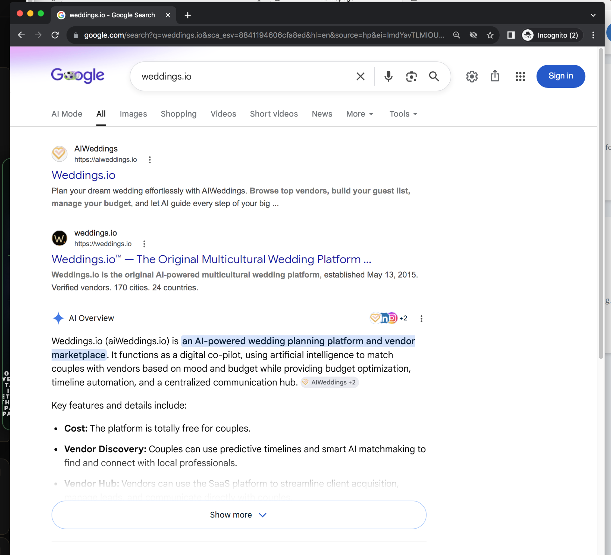Viewport: 611px width, 555px height.
Task: Click the lock icon in address bar
Action: pyautogui.click(x=76, y=35)
